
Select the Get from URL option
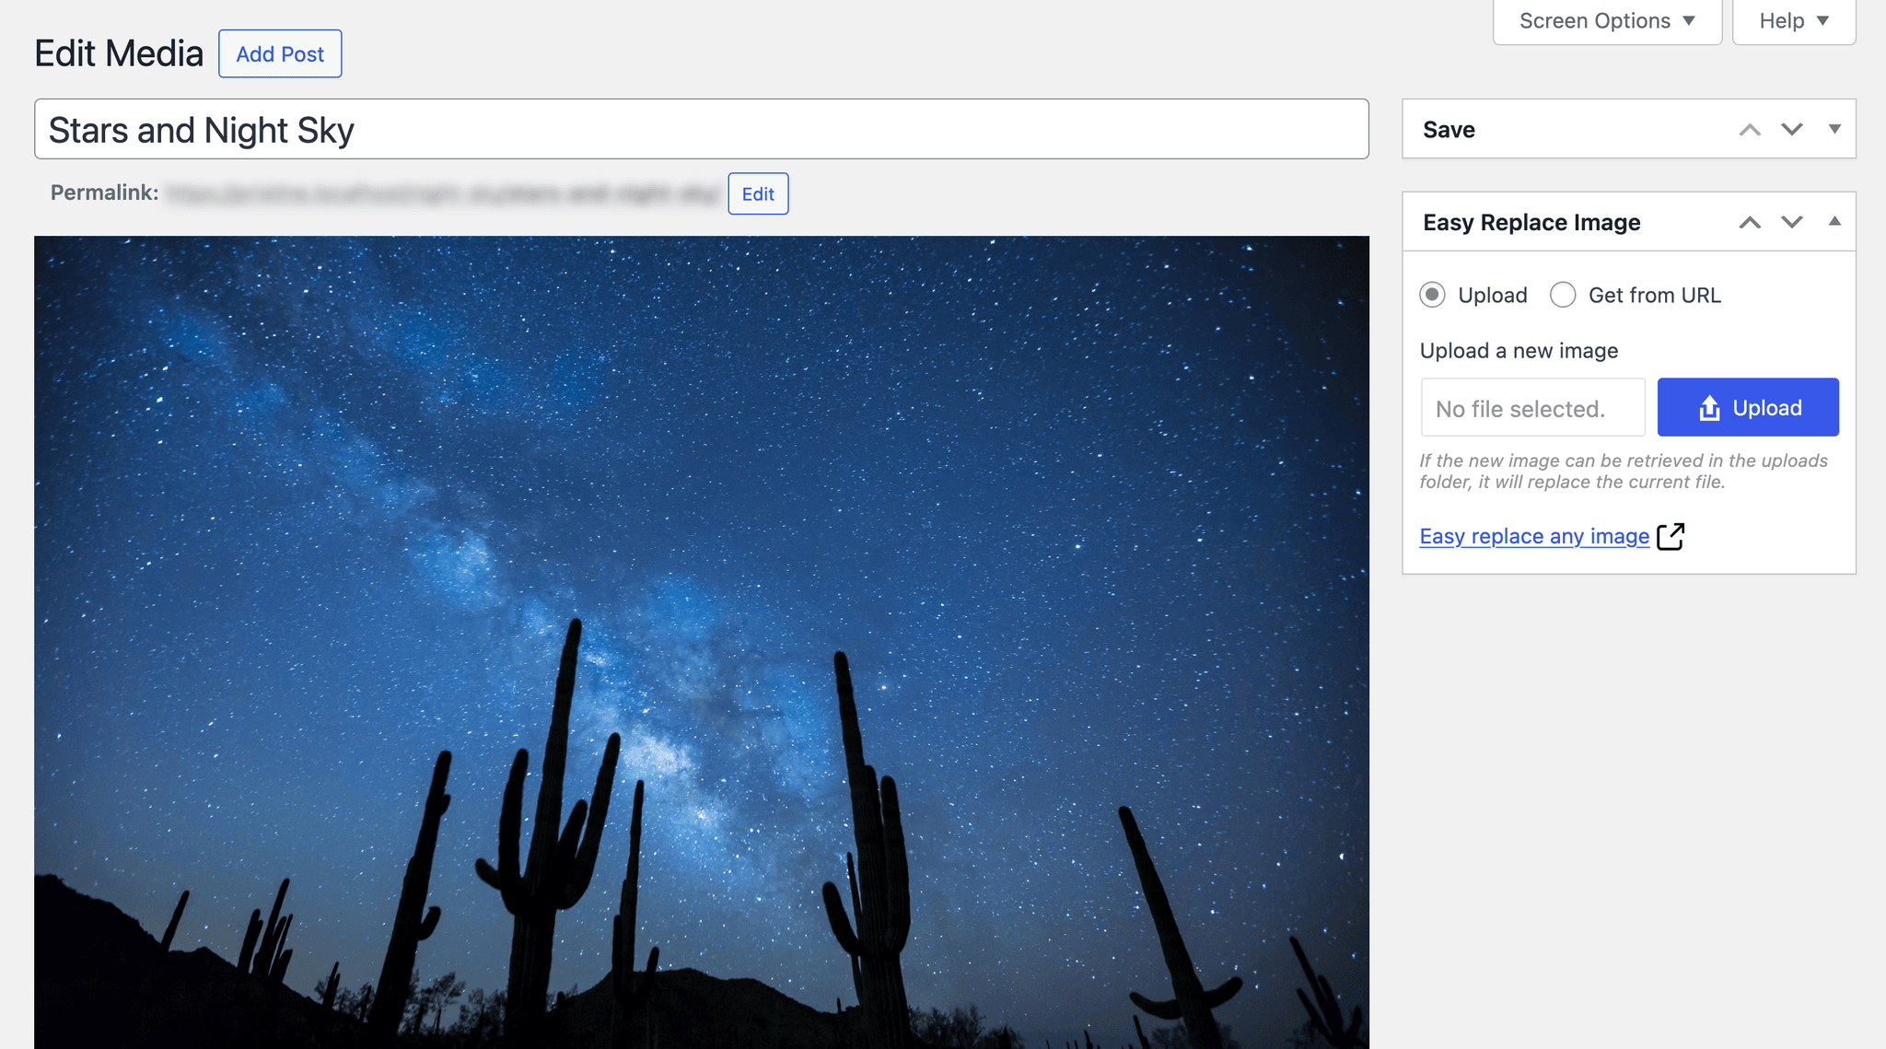coord(1563,295)
